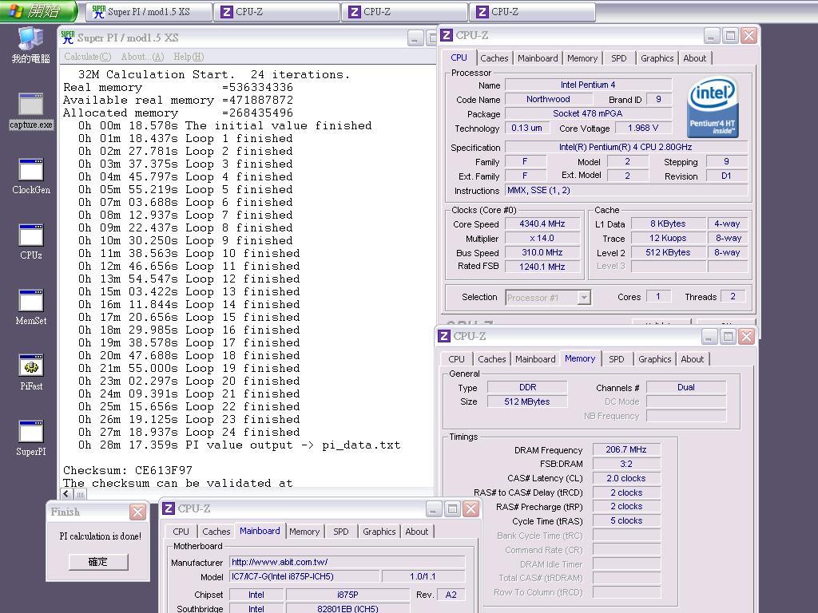Click the Checksum: CE613F97 line in Super PI
Screen dimensions: 818x613
(128, 470)
